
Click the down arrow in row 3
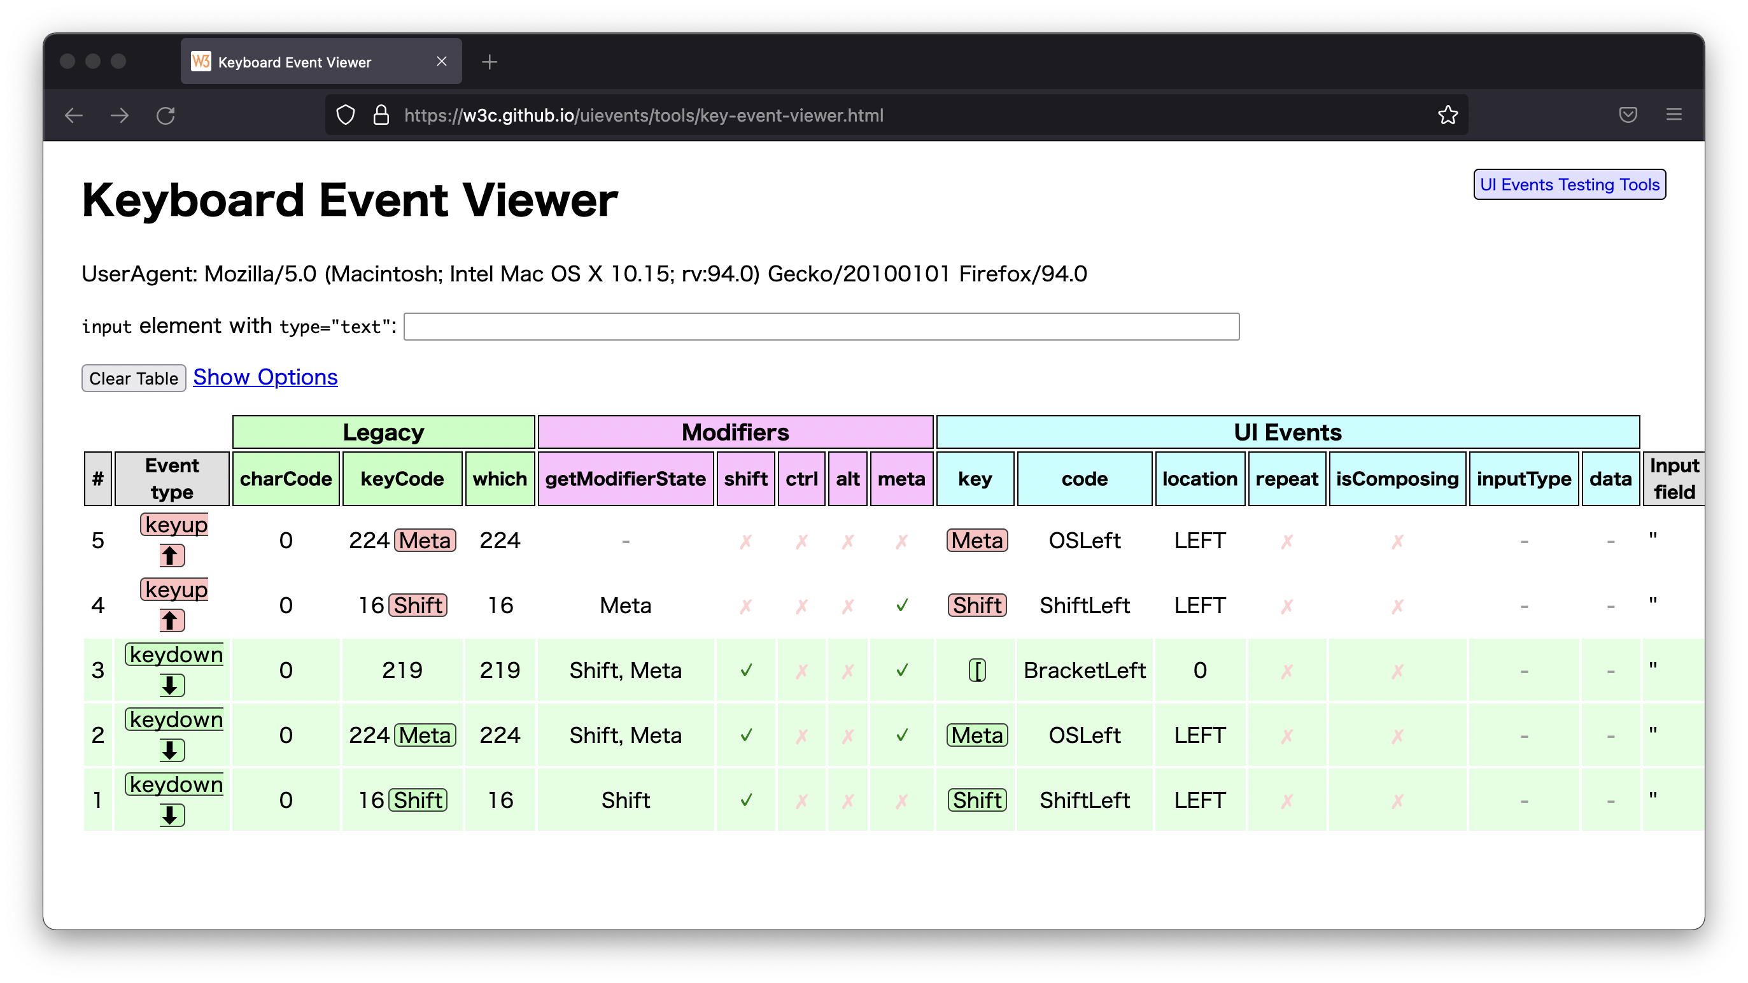pyautogui.click(x=171, y=686)
